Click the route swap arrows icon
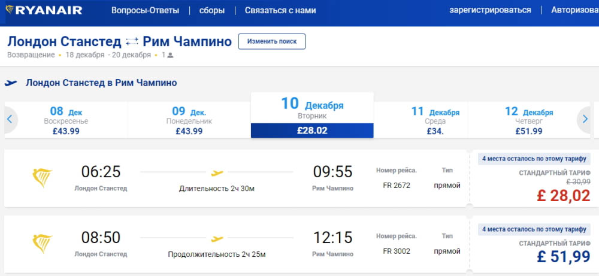Viewport: 599px width, 276px height. click(x=132, y=41)
